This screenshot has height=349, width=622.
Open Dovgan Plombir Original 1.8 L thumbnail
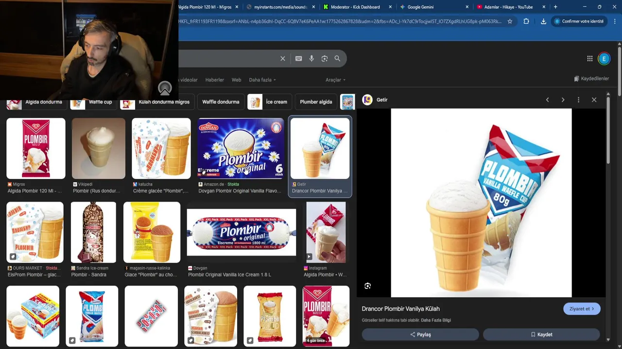point(242,232)
